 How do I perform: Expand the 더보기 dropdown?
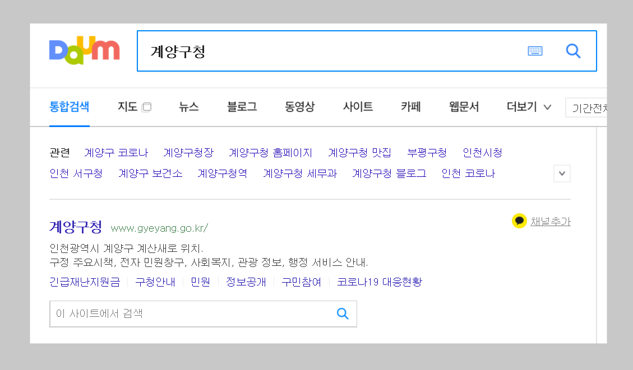tap(529, 107)
